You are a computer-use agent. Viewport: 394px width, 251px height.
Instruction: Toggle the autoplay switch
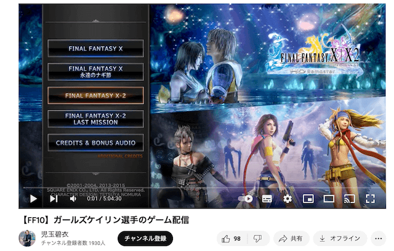pyautogui.click(x=245, y=199)
